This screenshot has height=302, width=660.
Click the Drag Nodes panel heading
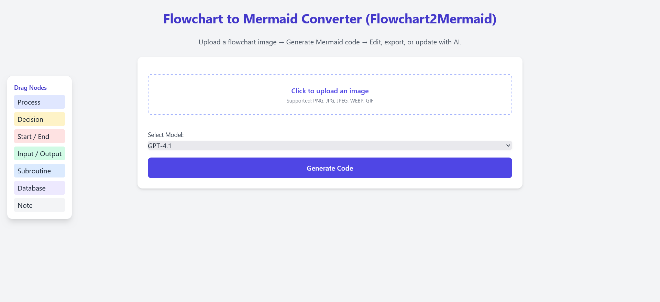(x=30, y=88)
